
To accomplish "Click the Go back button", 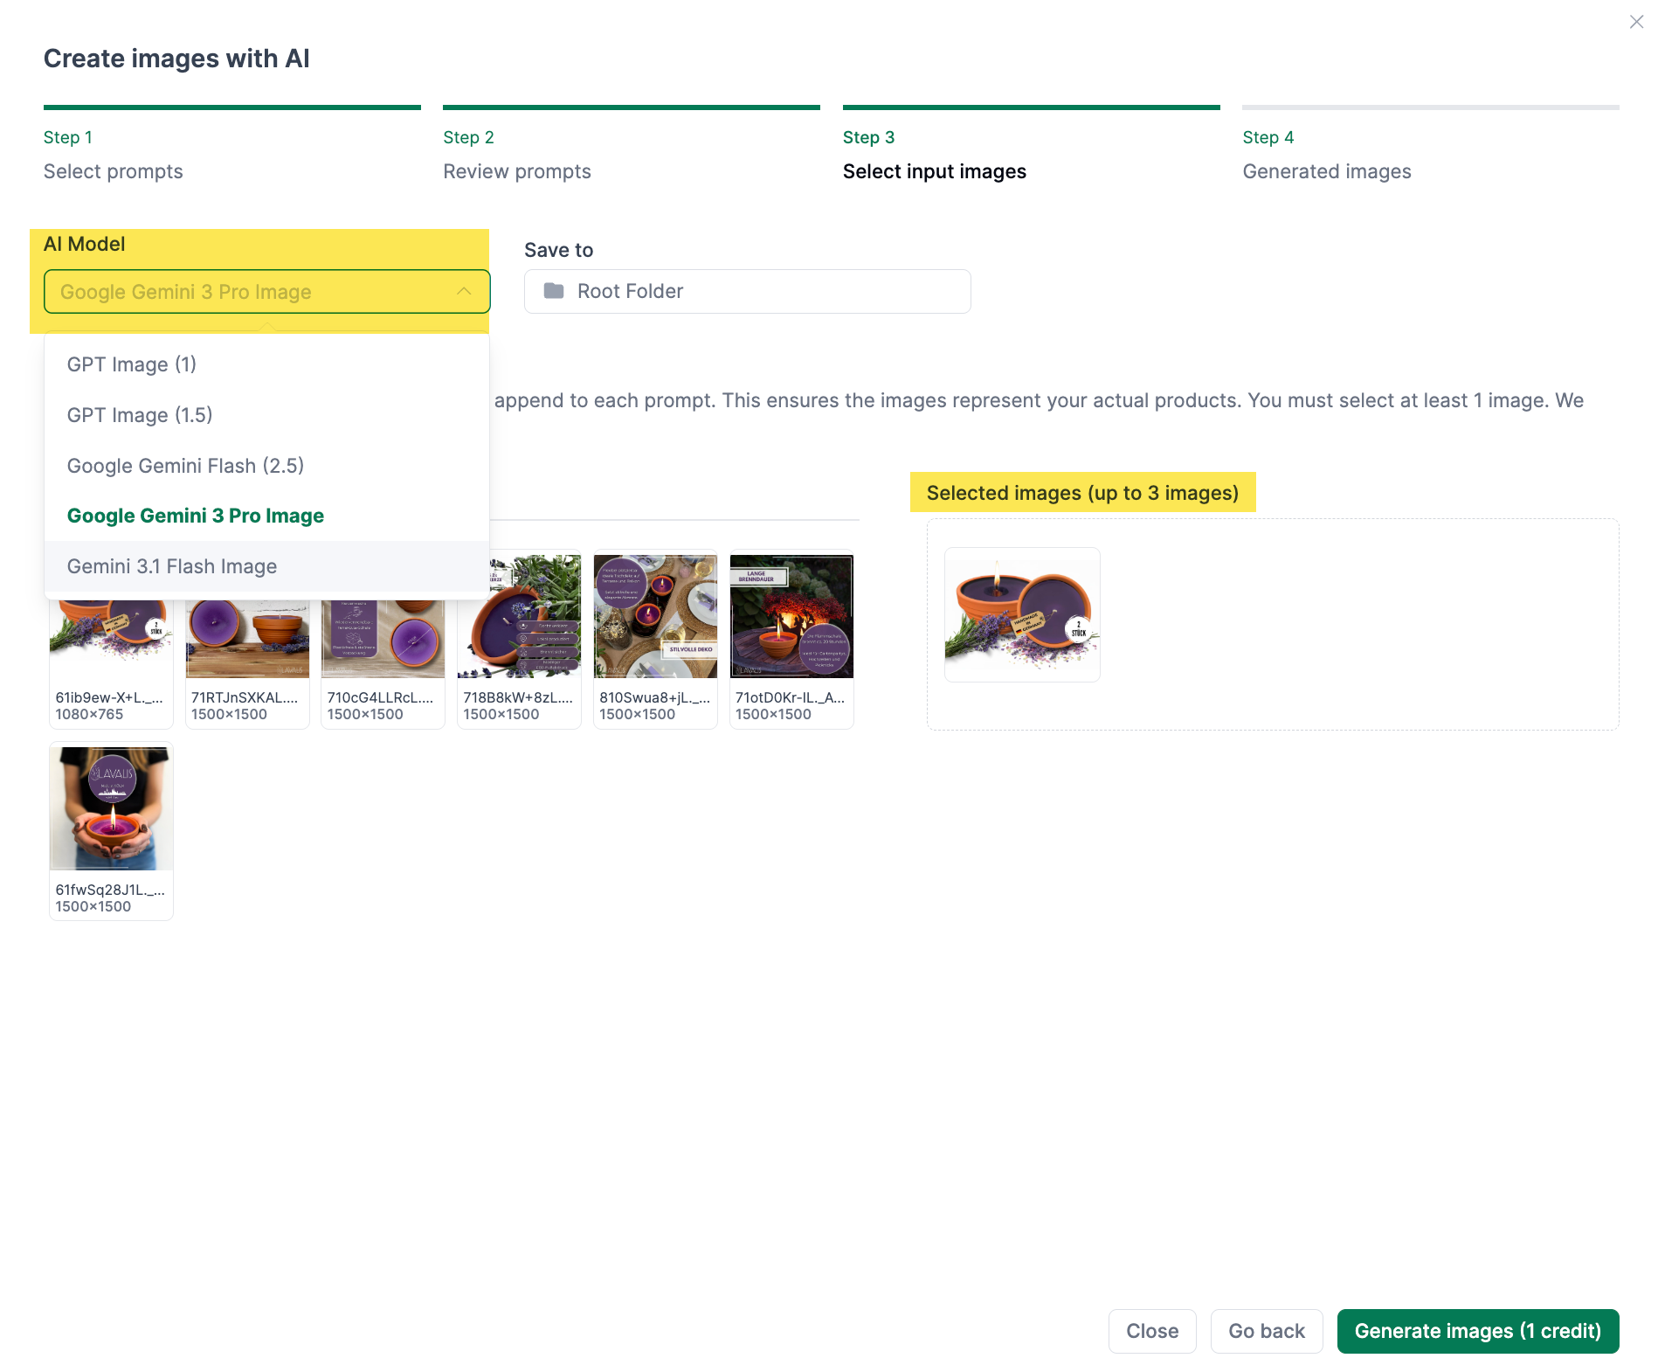I will click(x=1266, y=1331).
